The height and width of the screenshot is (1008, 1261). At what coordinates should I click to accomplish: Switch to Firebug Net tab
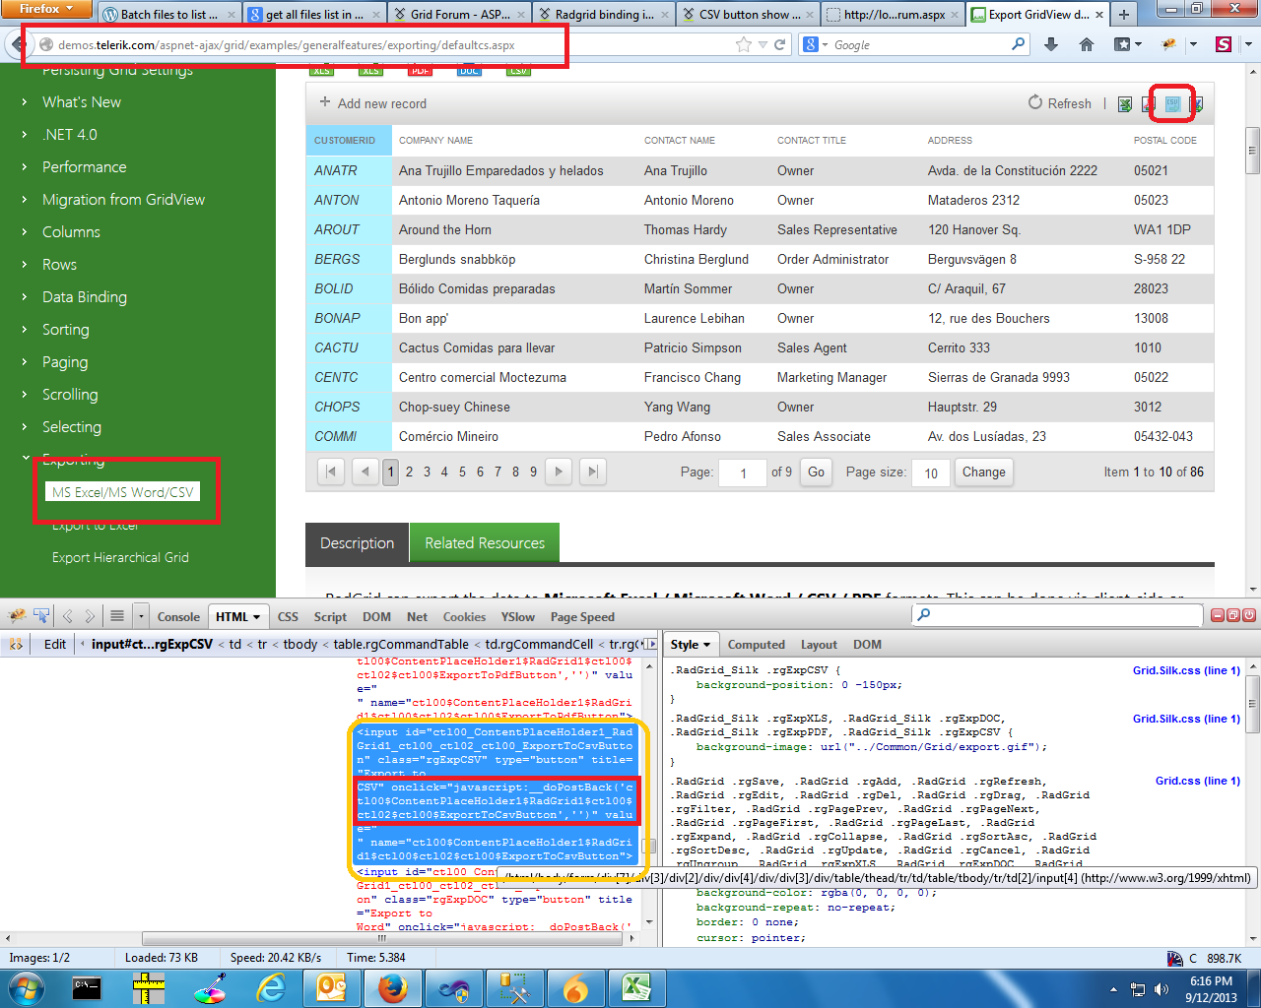point(417,617)
